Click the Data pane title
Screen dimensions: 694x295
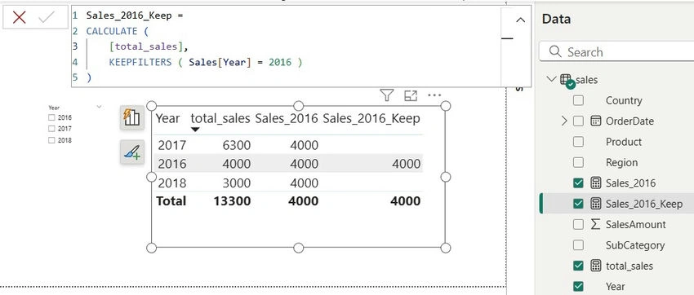click(x=556, y=19)
